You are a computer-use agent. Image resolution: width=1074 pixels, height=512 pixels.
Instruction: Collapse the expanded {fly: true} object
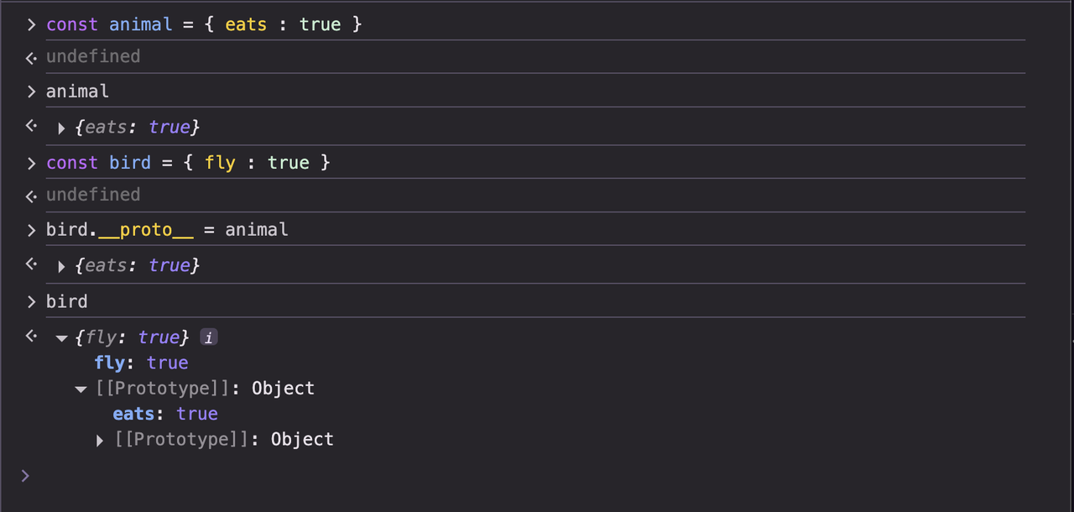tap(61, 338)
